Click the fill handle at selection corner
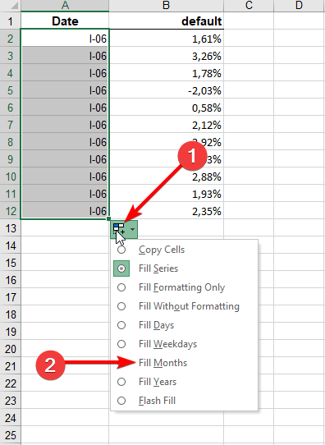The image size is (325, 445). coord(108,219)
